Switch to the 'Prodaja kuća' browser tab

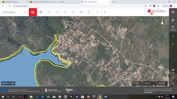pos(42,2)
